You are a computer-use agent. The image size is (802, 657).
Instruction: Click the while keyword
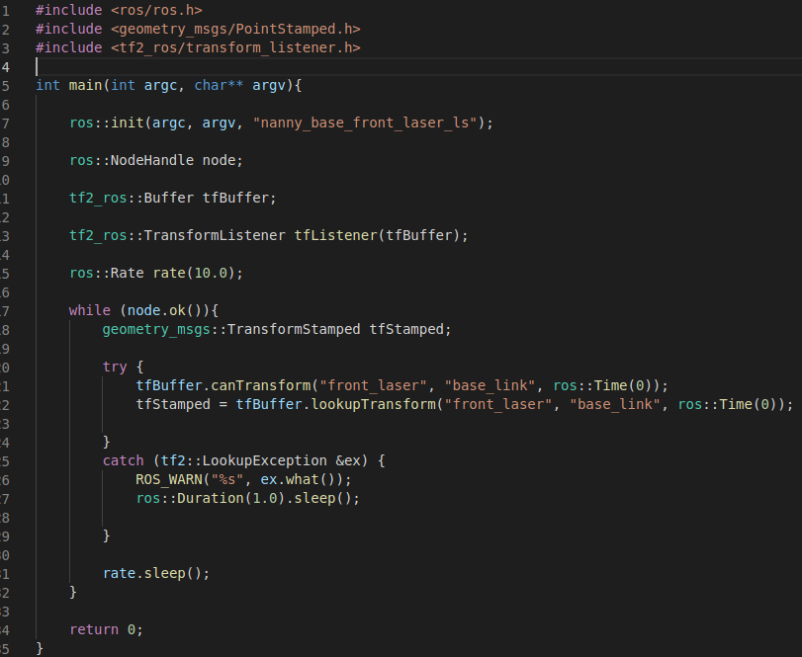[x=89, y=310]
